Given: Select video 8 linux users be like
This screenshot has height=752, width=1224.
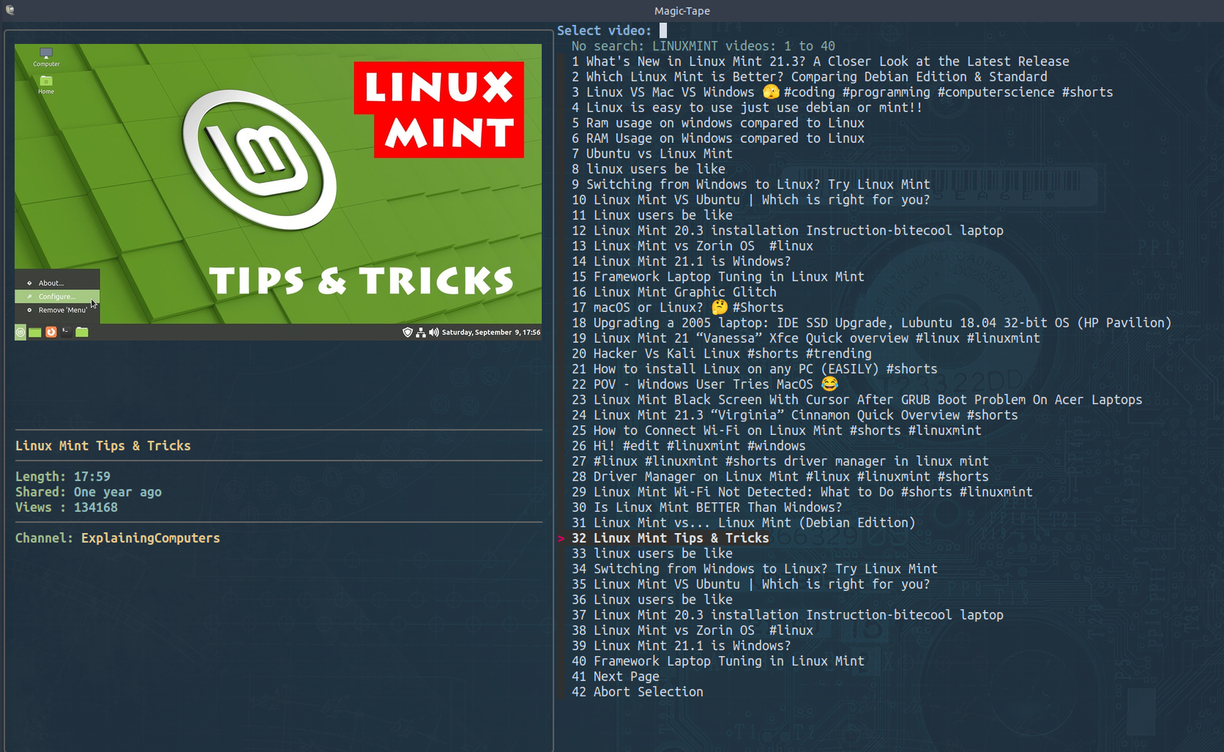Looking at the screenshot, I should click(x=648, y=169).
